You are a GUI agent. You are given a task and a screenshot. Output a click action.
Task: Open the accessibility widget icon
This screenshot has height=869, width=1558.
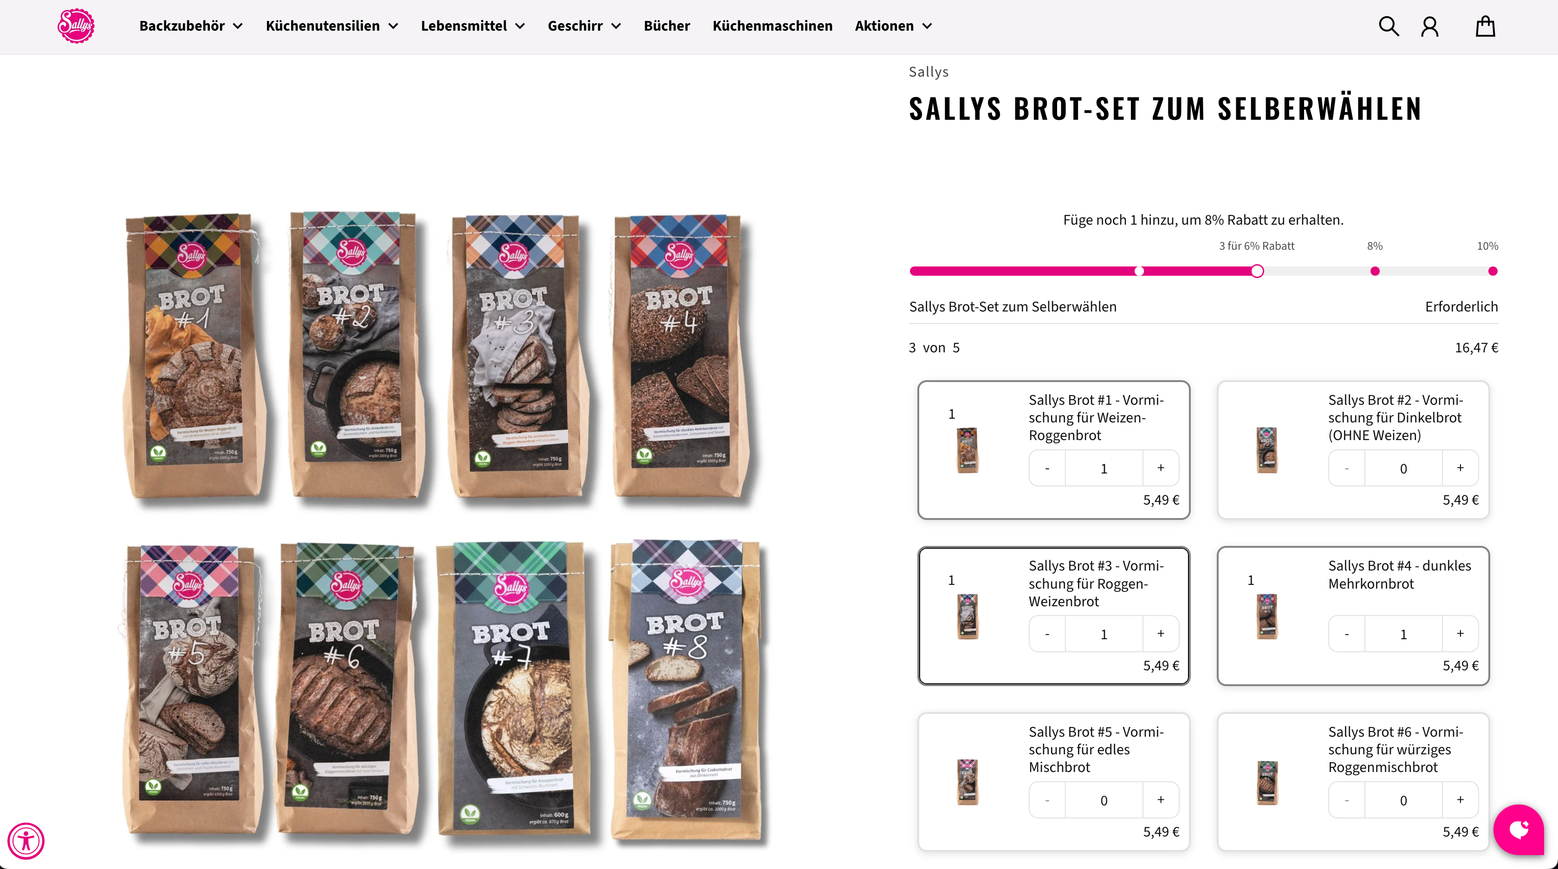click(26, 841)
